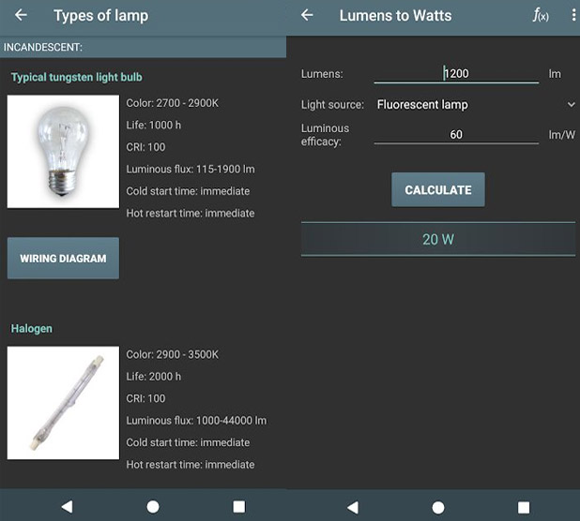This screenshot has width=580, height=521.
Task: Open the three-dot overflow menu
Action: click(571, 16)
